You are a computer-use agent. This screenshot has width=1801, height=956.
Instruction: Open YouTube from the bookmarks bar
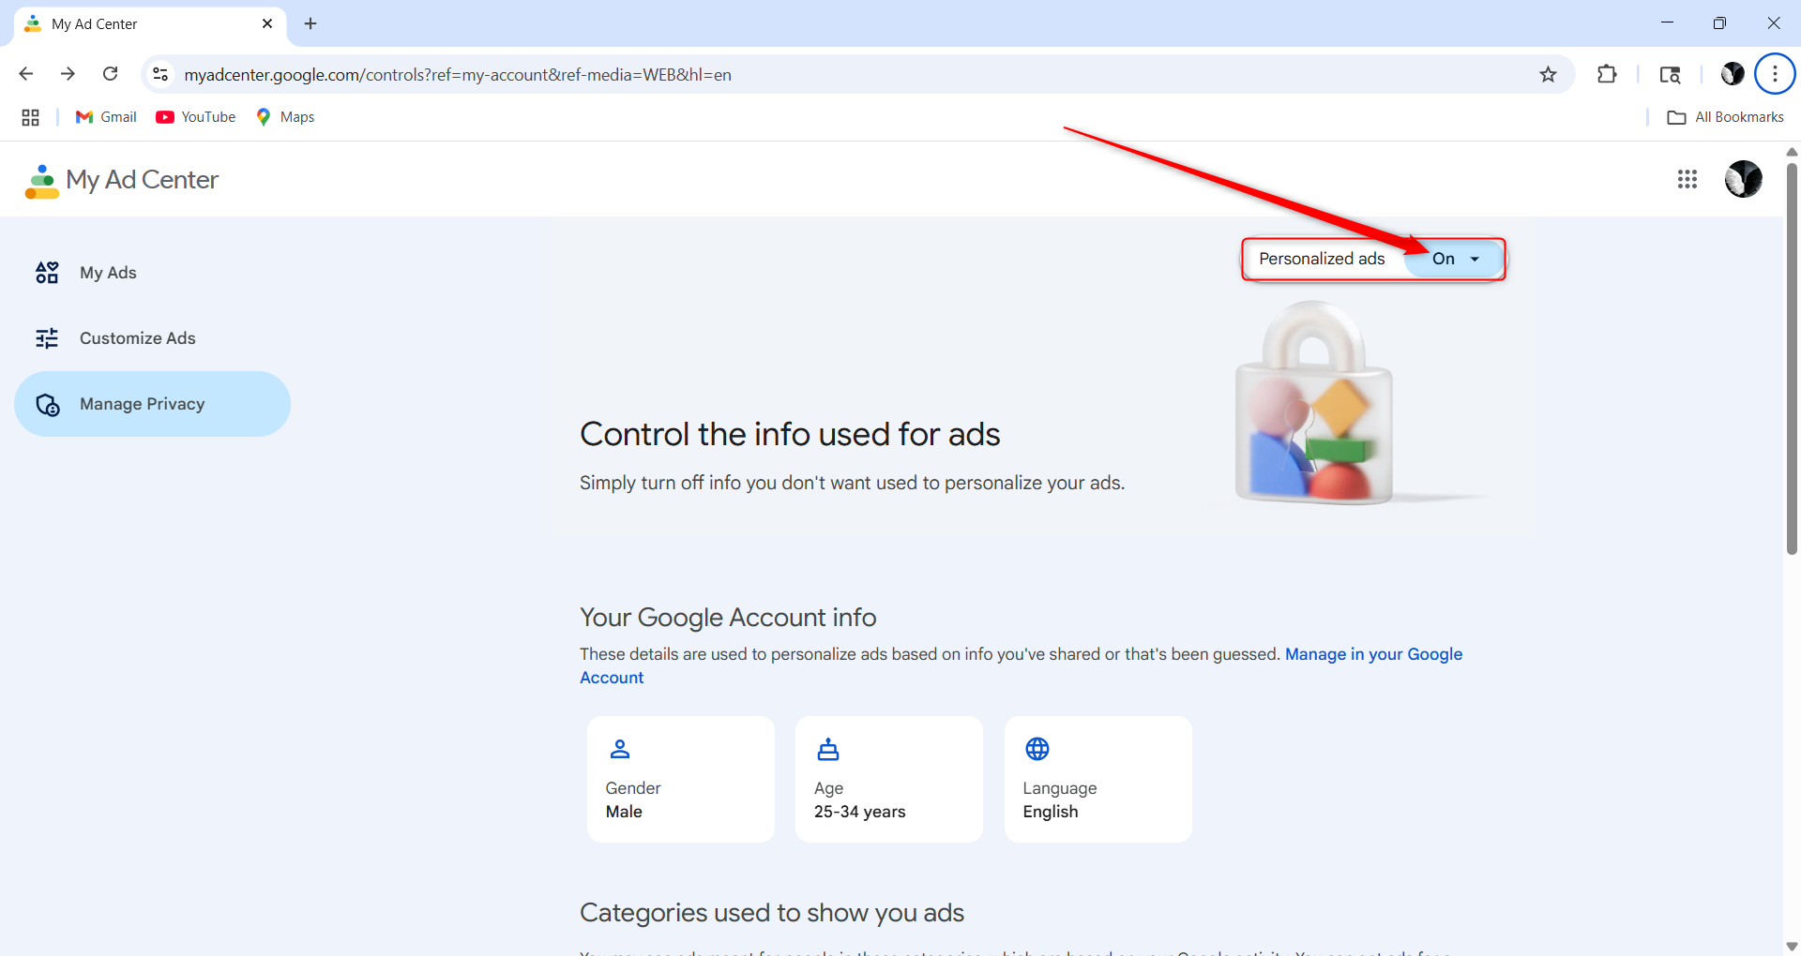pos(194,116)
